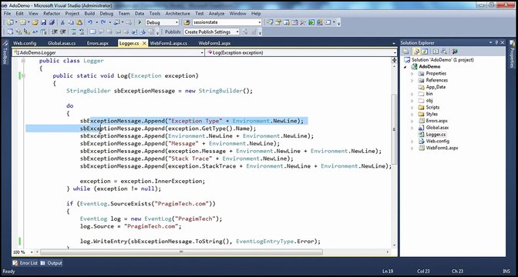Open the Error List panel
This screenshot has width=518, height=277.
(x=25, y=263)
